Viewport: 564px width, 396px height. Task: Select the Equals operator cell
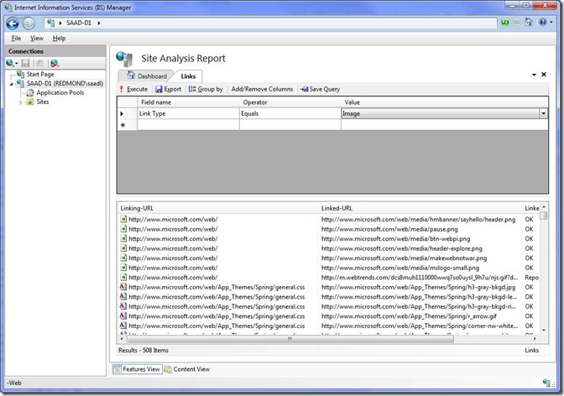click(290, 113)
